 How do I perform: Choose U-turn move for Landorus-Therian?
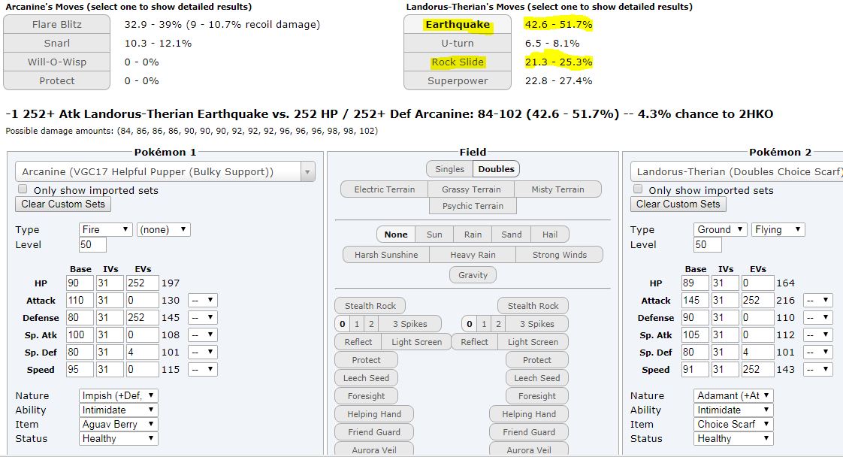pos(458,43)
